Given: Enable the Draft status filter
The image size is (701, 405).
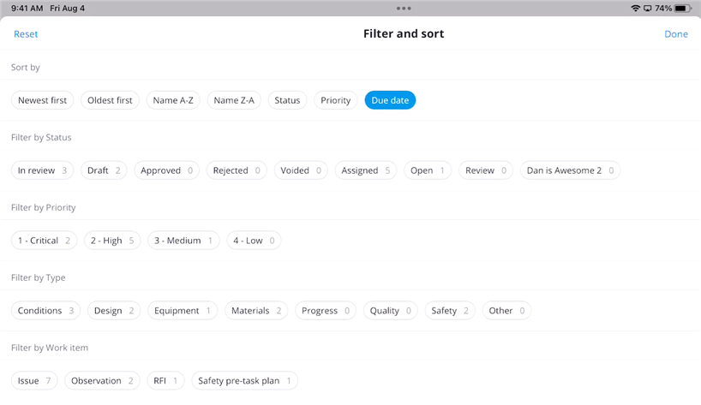Looking at the screenshot, I should [104, 170].
